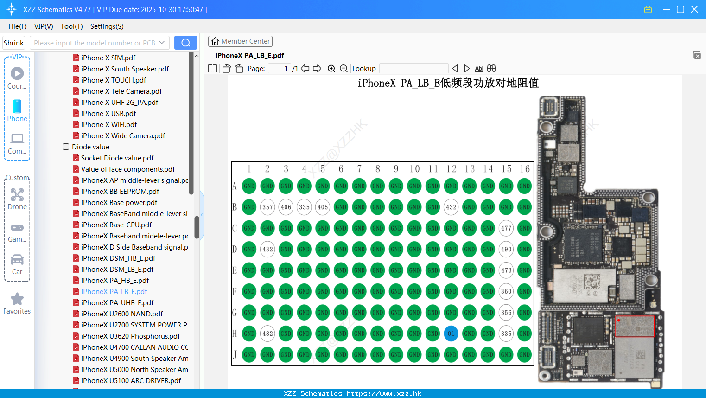Click the blue OL pad H12
The height and width of the screenshot is (398, 706).
pyautogui.click(x=451, y=334)
